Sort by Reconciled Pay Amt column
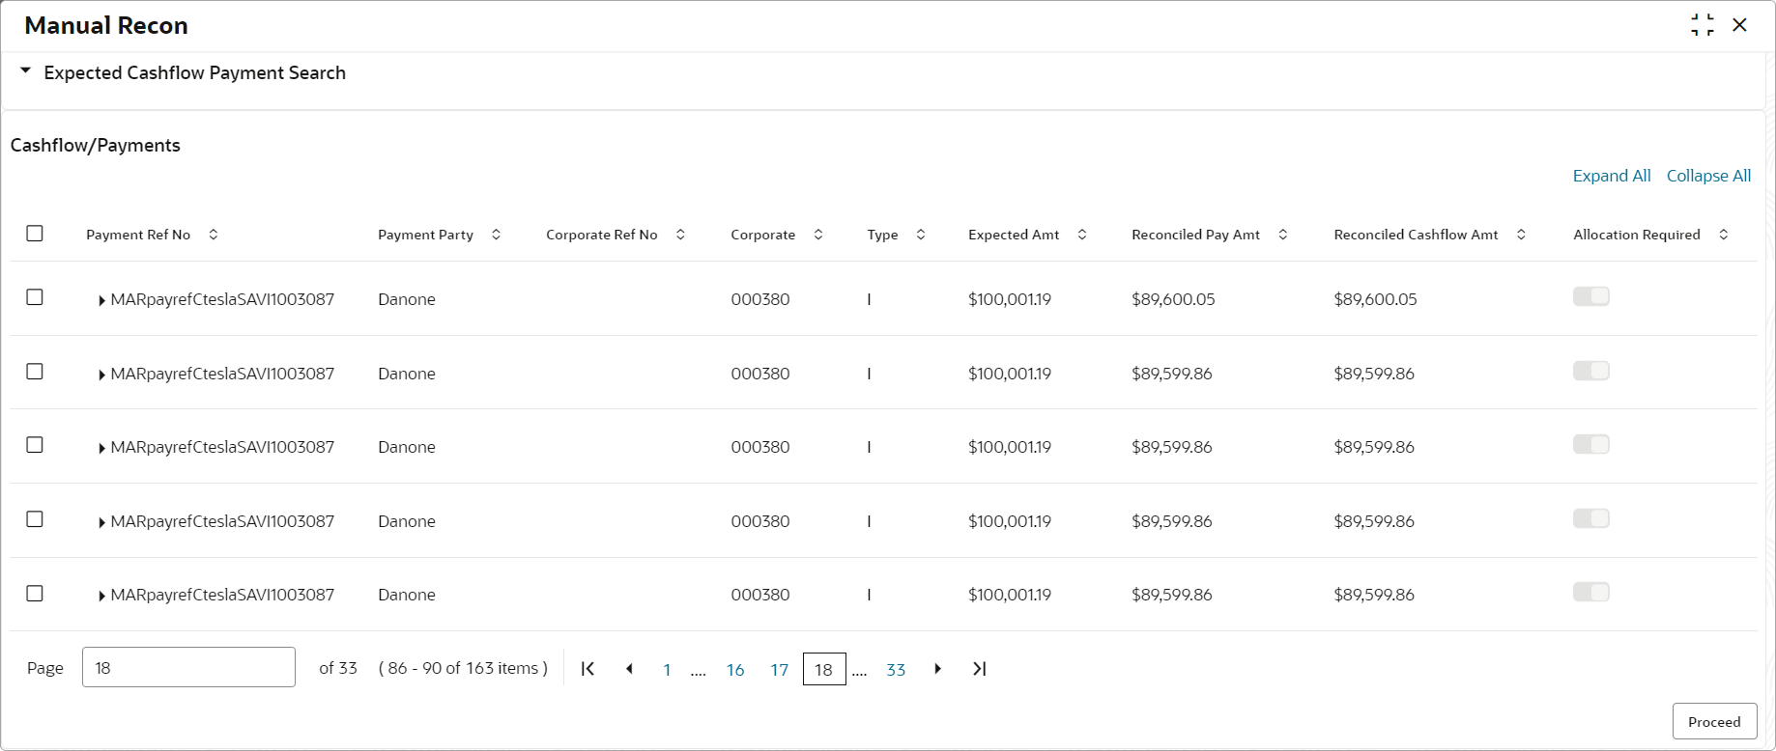Viewport: 1776px width, 751px height. click(x=1283, y=235)
